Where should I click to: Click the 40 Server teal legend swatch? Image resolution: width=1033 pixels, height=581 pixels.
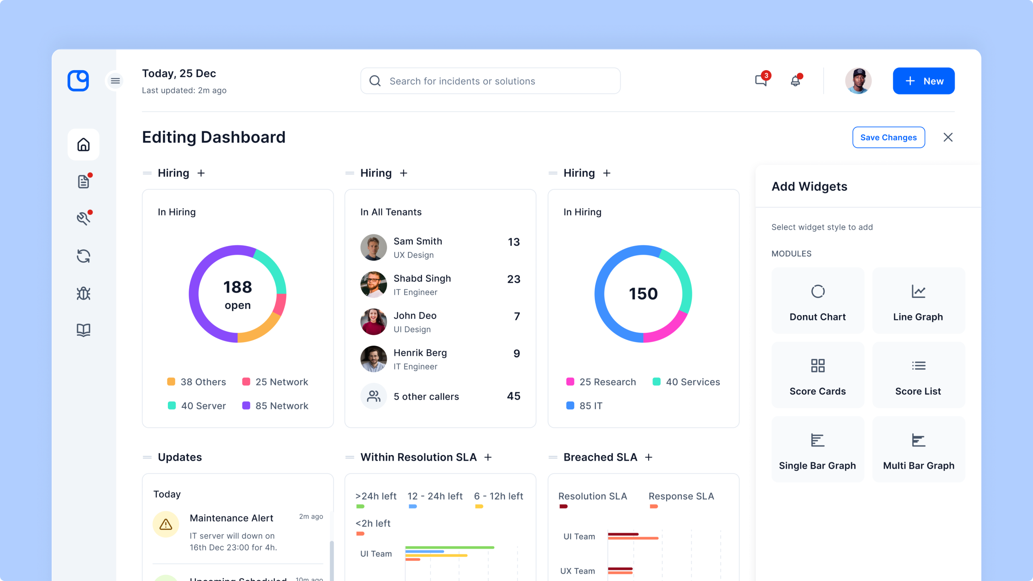[172, 405]
